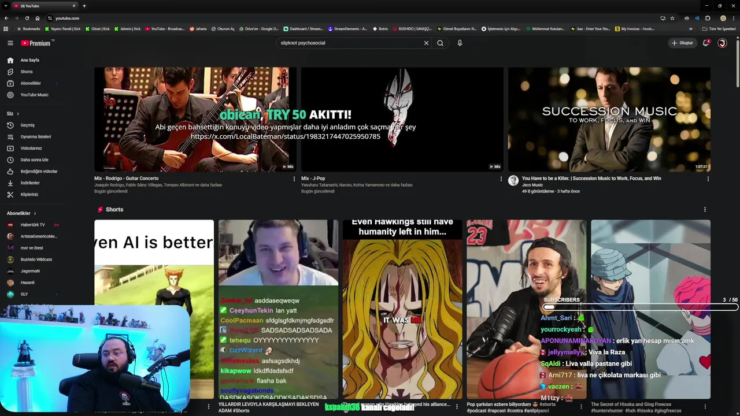Open mor ve ötesi subscription channel

tap(31, 248)
